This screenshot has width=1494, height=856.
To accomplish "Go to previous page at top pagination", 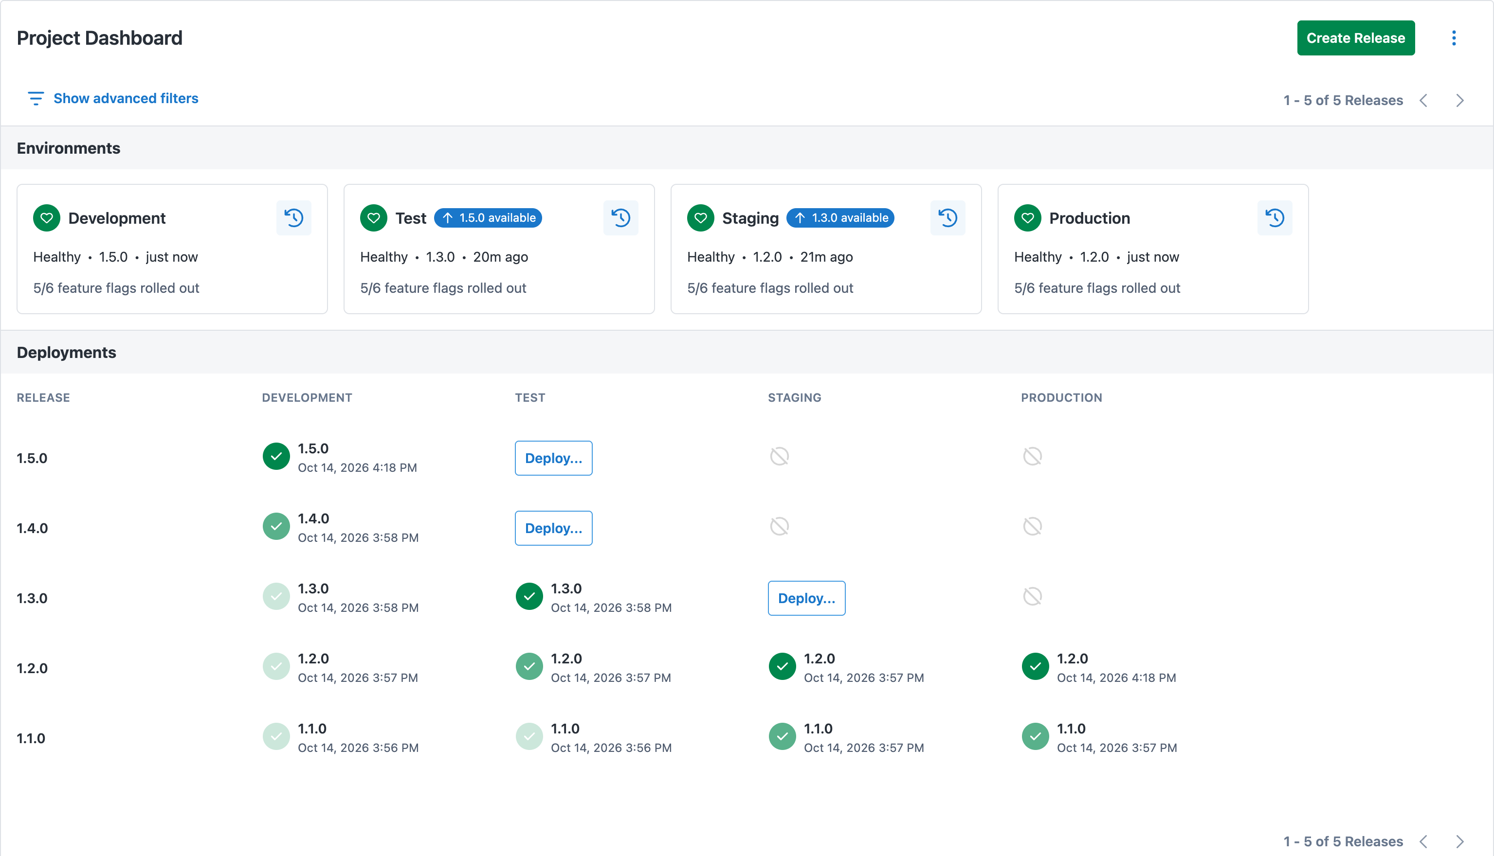I will tap(1423, 101).
